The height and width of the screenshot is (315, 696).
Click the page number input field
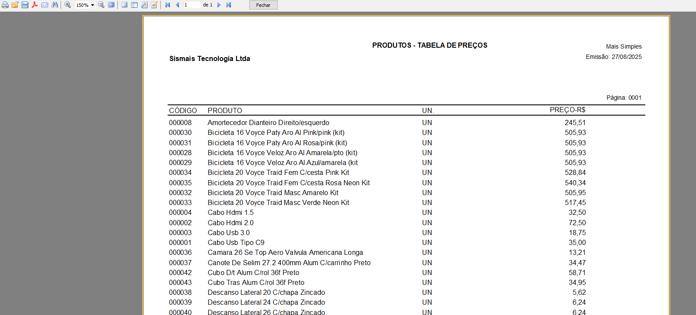pyautogui.click(x=191, y=5)
